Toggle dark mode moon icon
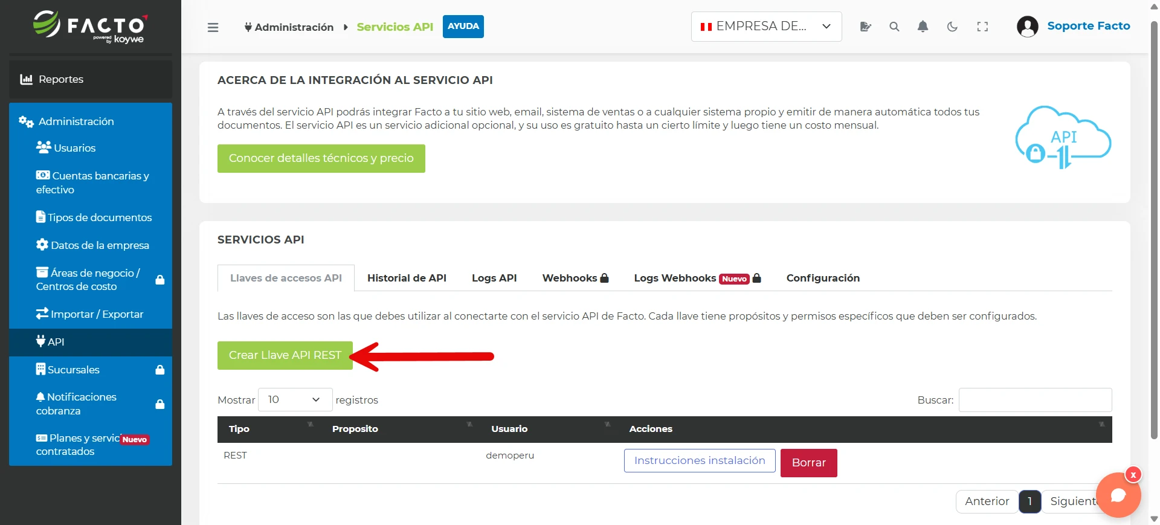 952,27
